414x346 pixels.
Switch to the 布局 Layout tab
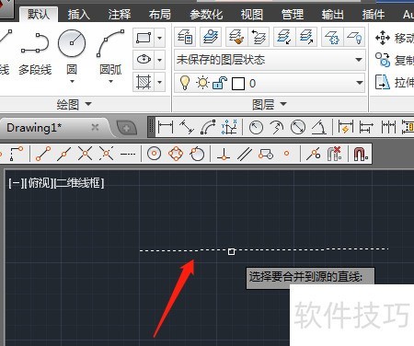pos(160,14)
